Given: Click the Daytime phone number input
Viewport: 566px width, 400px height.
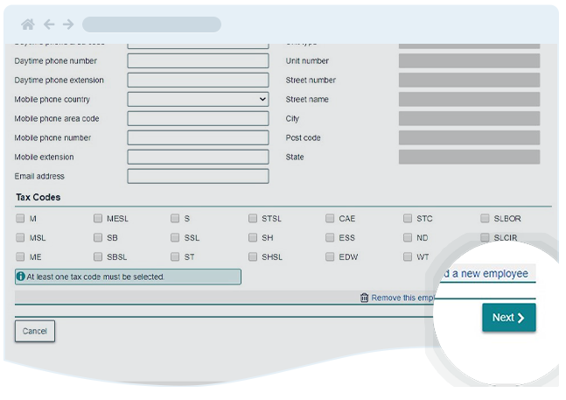Looking at the screenshot, I should click(198, 61).
